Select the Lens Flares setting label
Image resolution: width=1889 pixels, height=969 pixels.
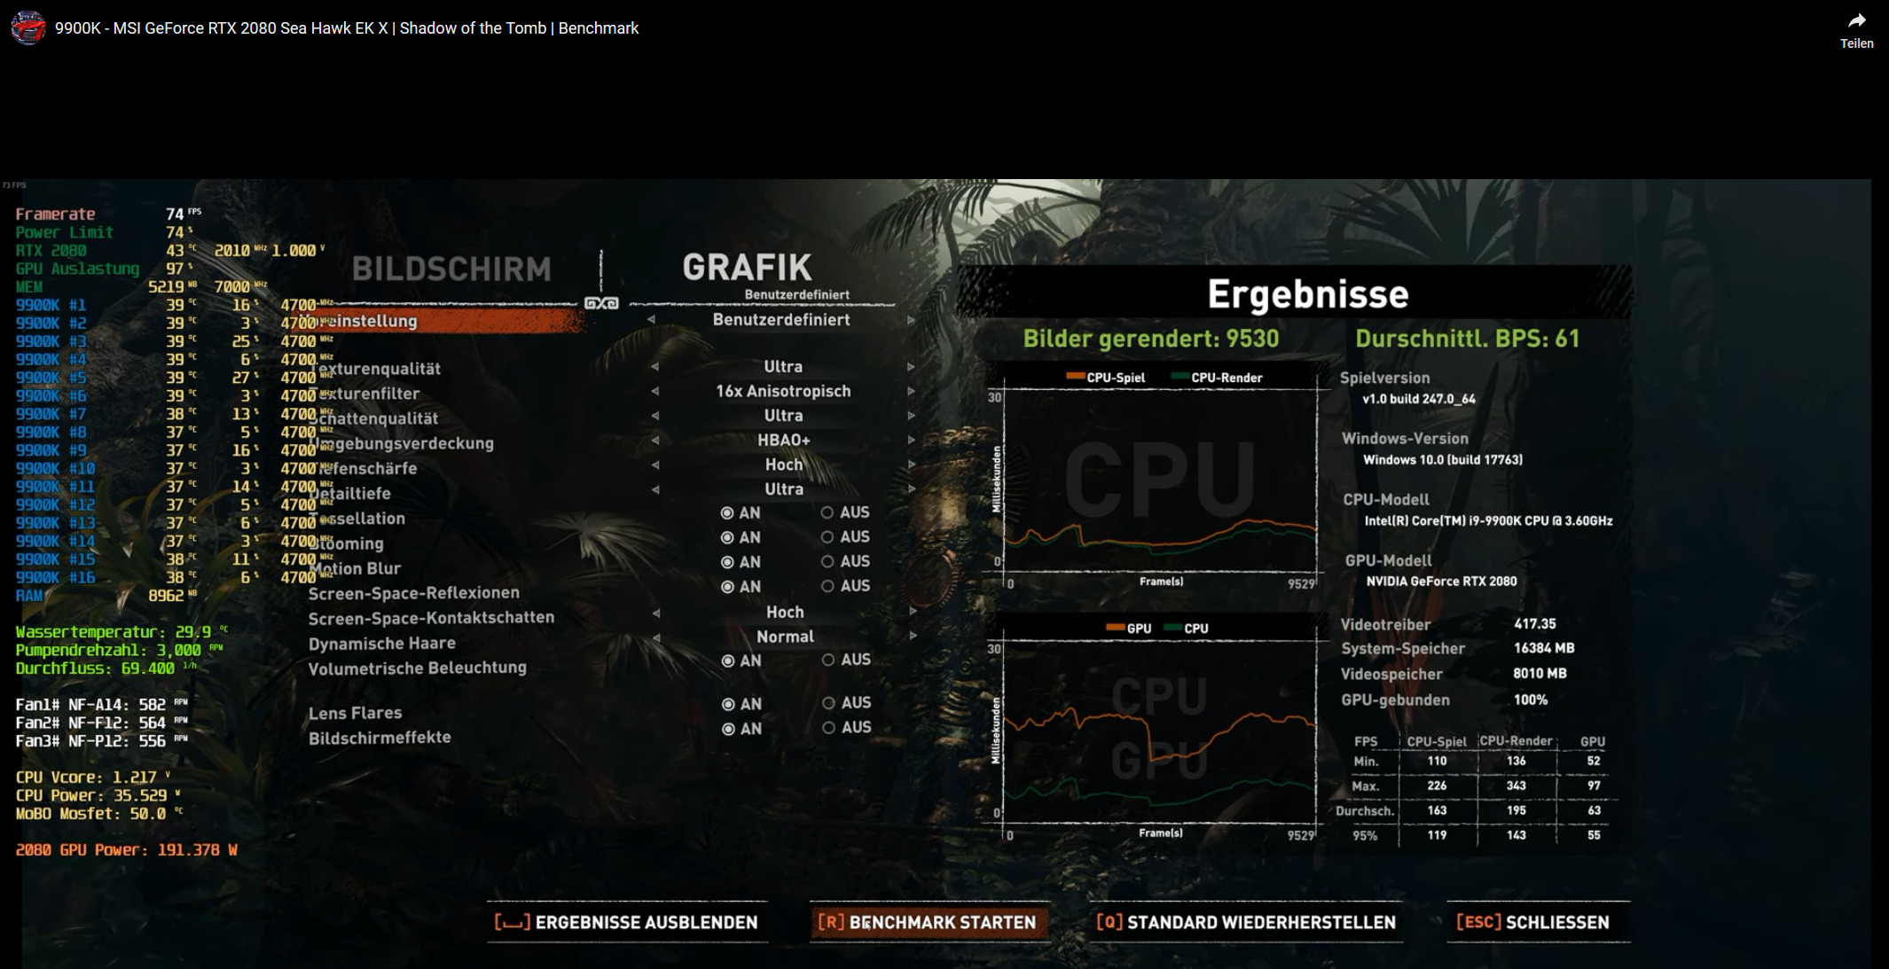355,713
